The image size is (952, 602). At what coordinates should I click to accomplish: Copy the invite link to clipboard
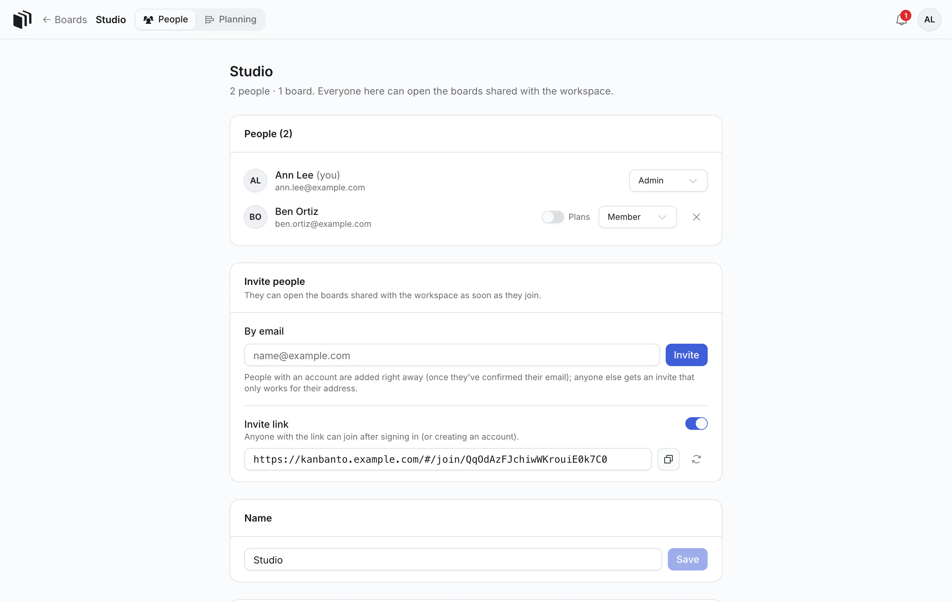click(668, 459)
